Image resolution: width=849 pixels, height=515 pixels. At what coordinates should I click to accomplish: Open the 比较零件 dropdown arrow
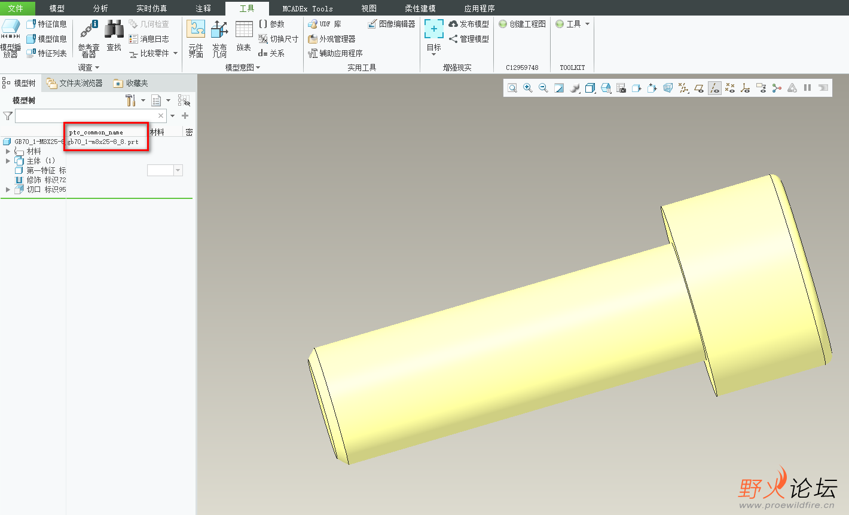click(175, 53)
